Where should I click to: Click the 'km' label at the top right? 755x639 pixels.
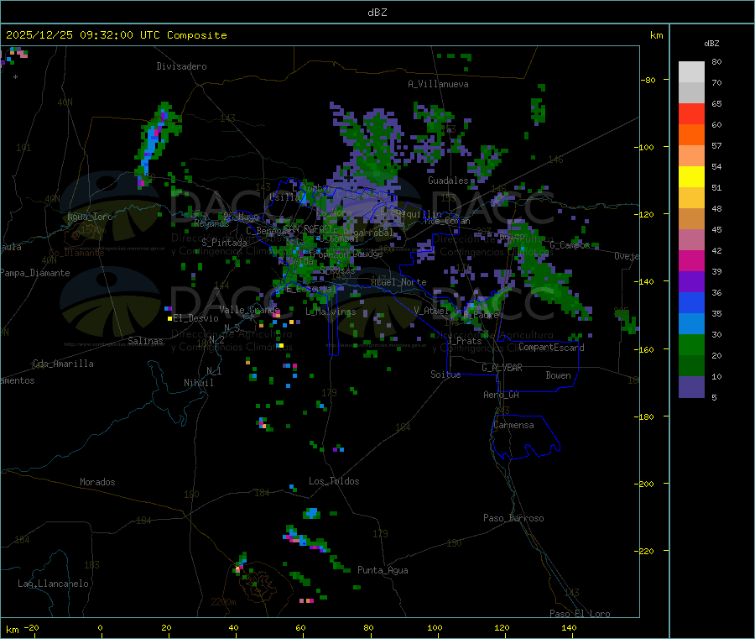656,35
